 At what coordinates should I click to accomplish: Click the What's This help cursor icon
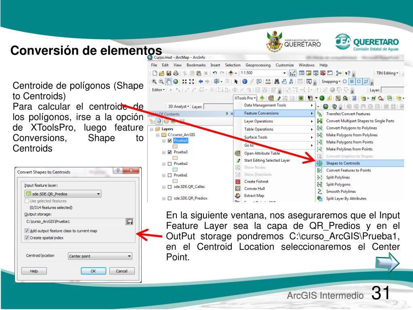pos(348,73)
